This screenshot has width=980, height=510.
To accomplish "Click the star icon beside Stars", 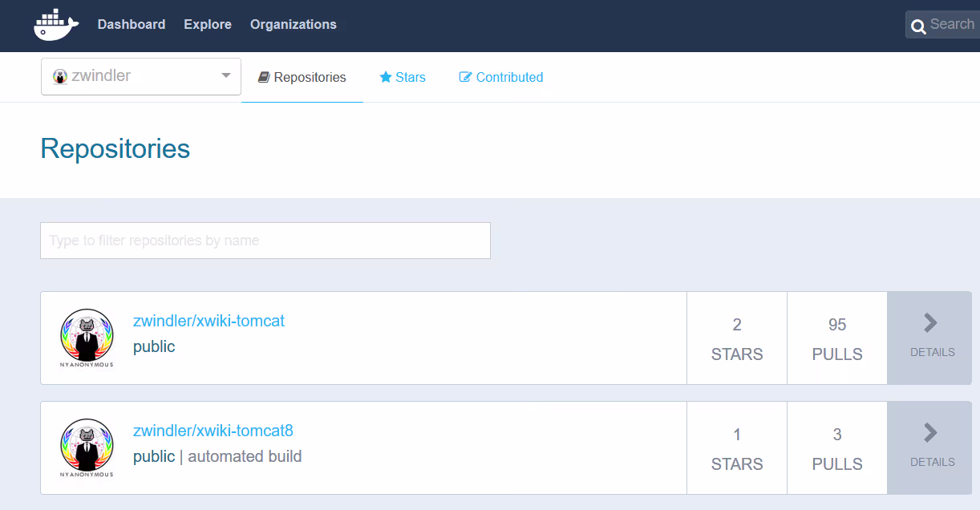I will tap(386, 78).
